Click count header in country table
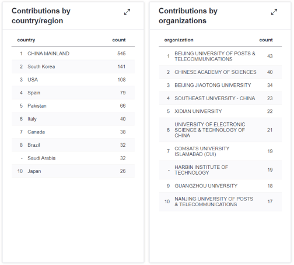294x265 pixels. 119,40
